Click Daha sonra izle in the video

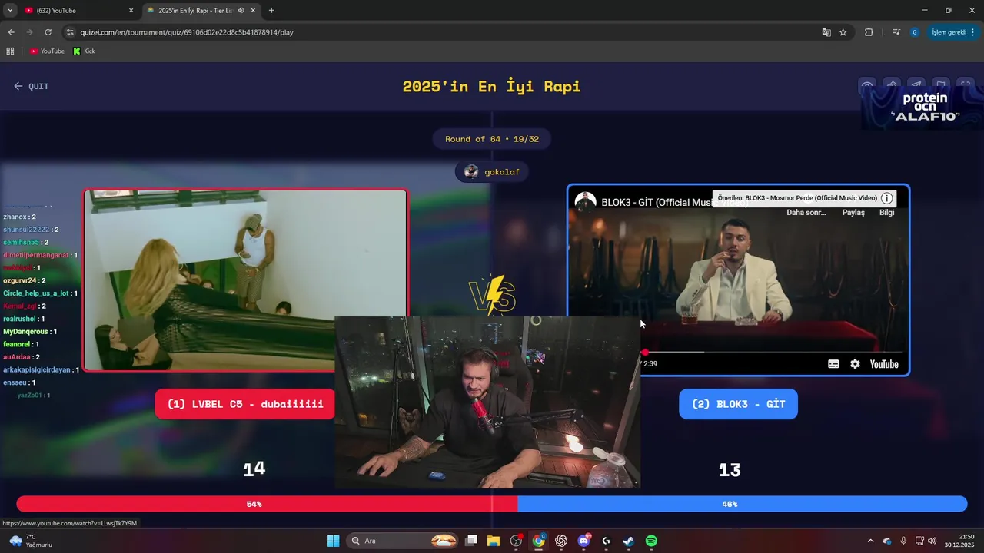(x=806, y=213)
